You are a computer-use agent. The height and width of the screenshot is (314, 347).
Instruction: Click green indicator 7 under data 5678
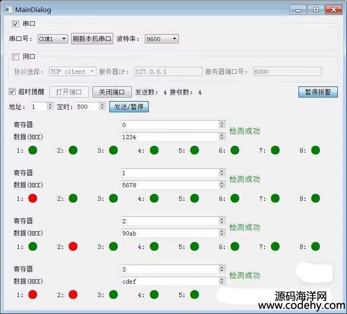tap(275, 198)
